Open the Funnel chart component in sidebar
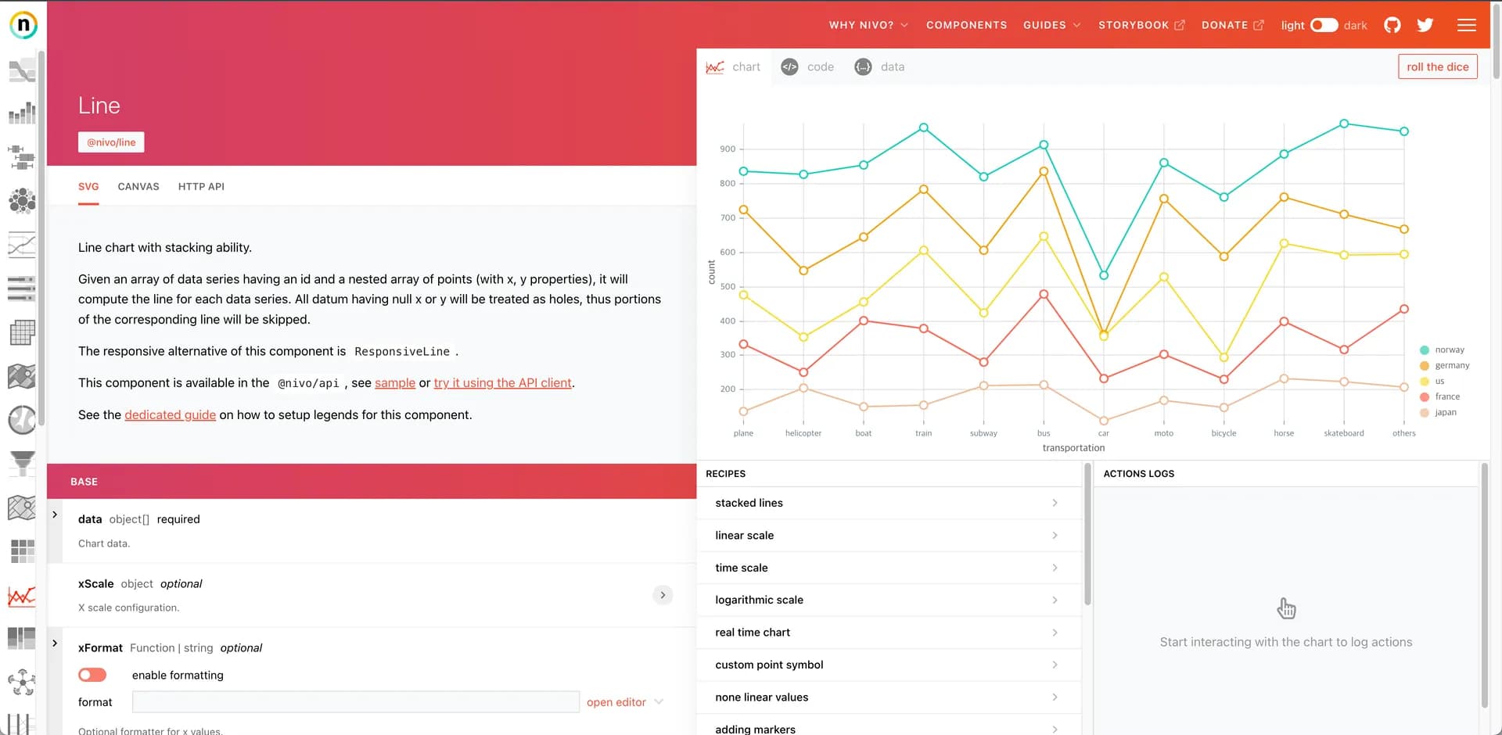Image resolution: width=1502 pixels, height=735 pixels. (x=22, y=463)
